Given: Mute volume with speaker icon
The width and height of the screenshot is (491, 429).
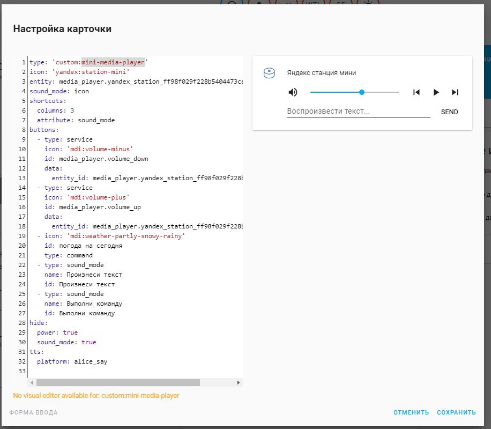Looking at the screenshot, I should pyautogui.click(x=293, y=92).
